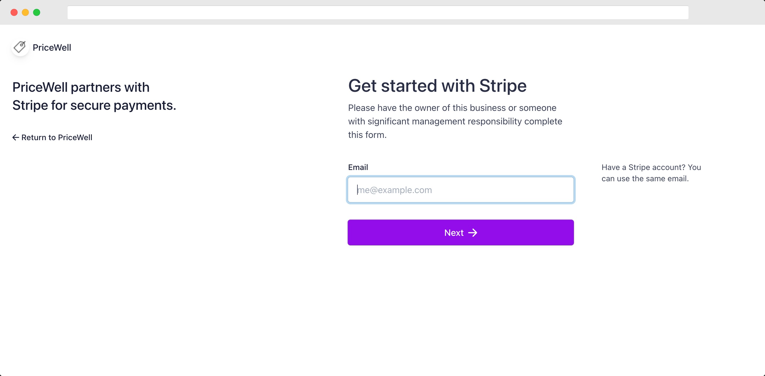The width and height of the screenshot is (765, 376).
Task: Click the Stripe for secure payments line
Action: [x=94, y=105]
